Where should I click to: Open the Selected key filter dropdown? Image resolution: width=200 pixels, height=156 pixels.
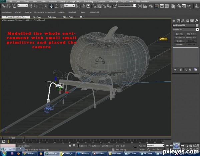point(155,146)
